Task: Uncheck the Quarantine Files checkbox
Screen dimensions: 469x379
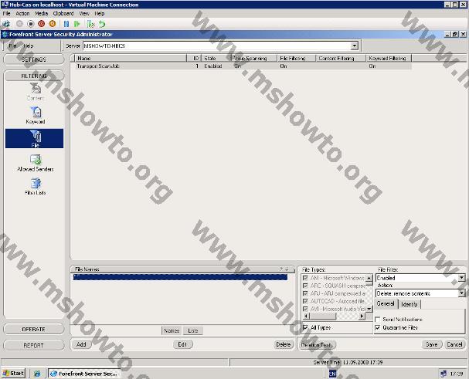Action: [378, 327]
